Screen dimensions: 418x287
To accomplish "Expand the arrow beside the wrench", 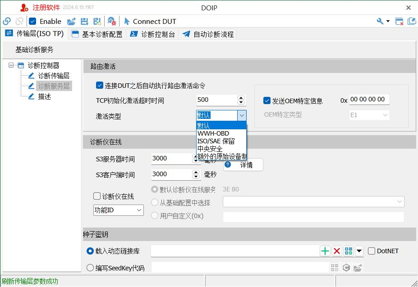I will click(388, 21).
